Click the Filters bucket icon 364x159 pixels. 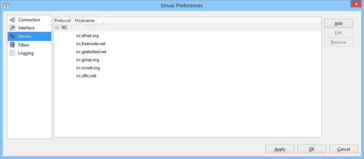coord(12,45)
